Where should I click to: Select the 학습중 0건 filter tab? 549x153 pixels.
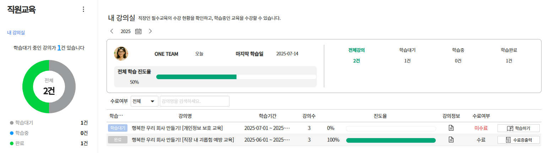coord(458,55)
